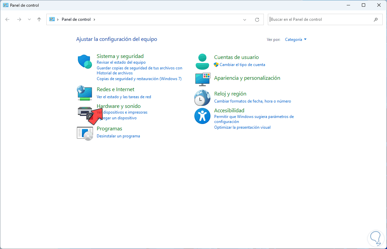Maximize the Panel de control window

[363, 5]
